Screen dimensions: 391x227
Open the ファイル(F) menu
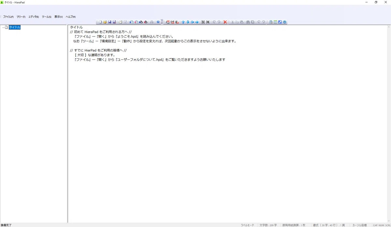click(x=8, y=17)
